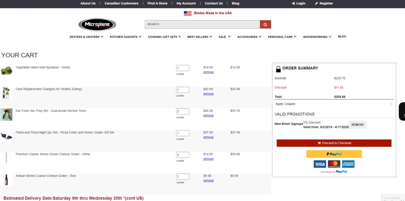Screen dimensions: 405x201
Task: Open Canadian Customers page
Action: (x=122, y=4)
